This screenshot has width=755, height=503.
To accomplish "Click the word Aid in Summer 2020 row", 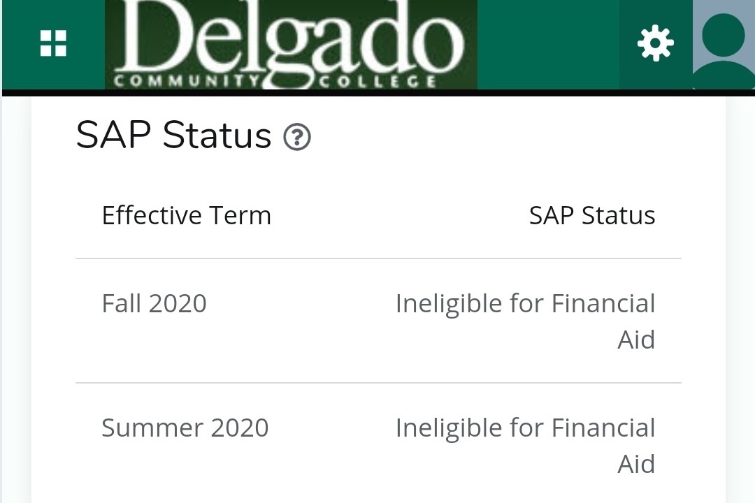I will click(x=636, y=464).
